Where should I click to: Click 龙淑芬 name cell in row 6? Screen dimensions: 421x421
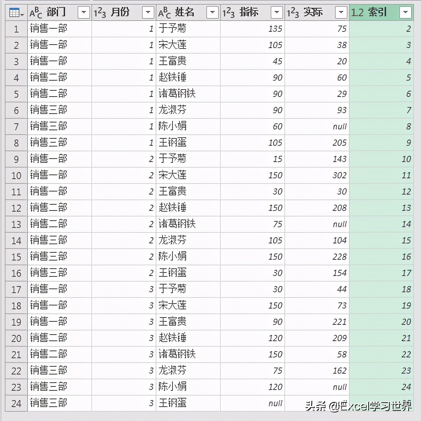[188, 110]
